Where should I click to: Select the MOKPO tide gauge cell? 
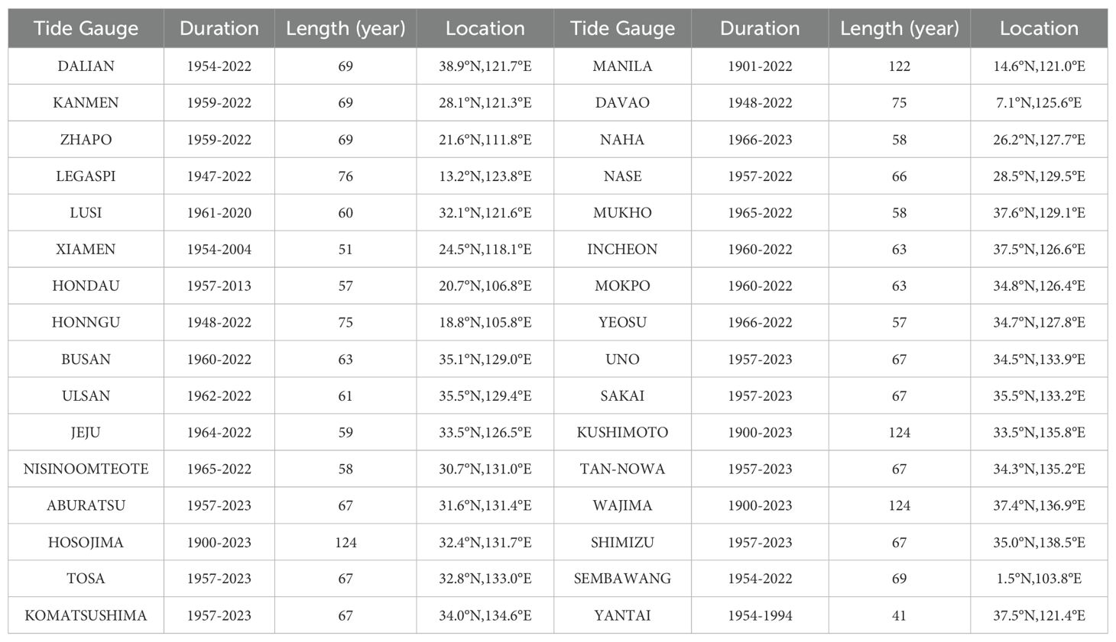pos(622,286)
